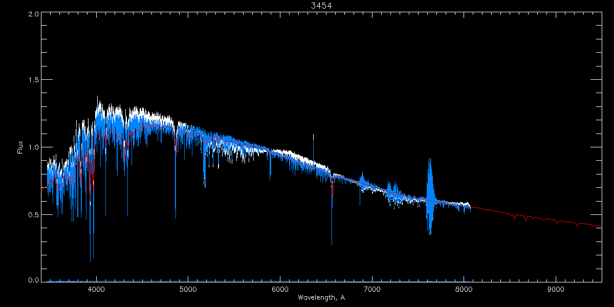
Task: Click the x-axis tick label 7000
Action: click(x=372, y=289)
